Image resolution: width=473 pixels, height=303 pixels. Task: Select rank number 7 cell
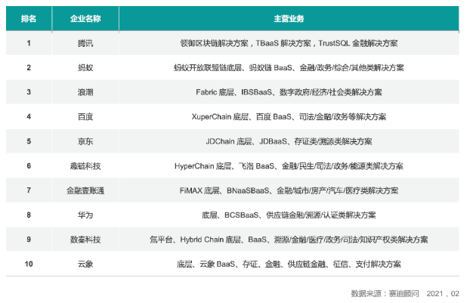pyautogui.click(x=29, y=190)
